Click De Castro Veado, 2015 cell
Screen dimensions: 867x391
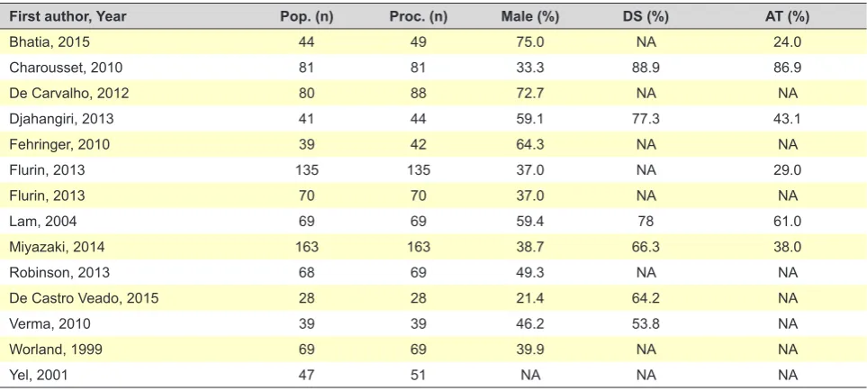(x=84, y=298)
